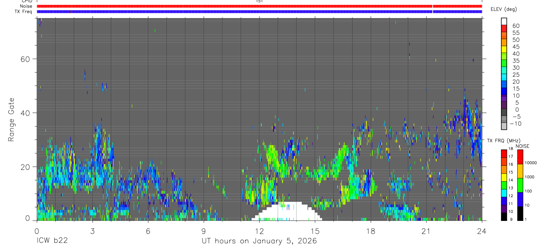Select the cyan 12–13 MHz swatch in TX FRQ bar
542x250 pixels.
pyautogui.click(x=503, y=192)
